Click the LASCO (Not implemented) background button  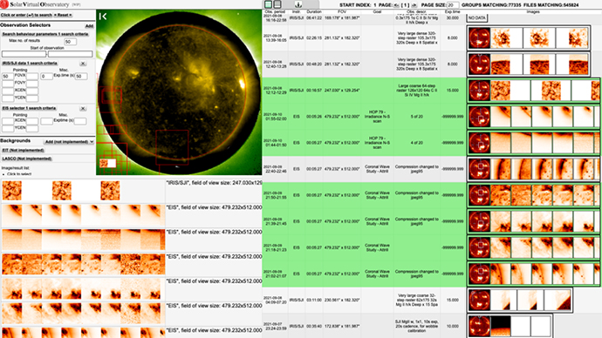coord(27,159)
